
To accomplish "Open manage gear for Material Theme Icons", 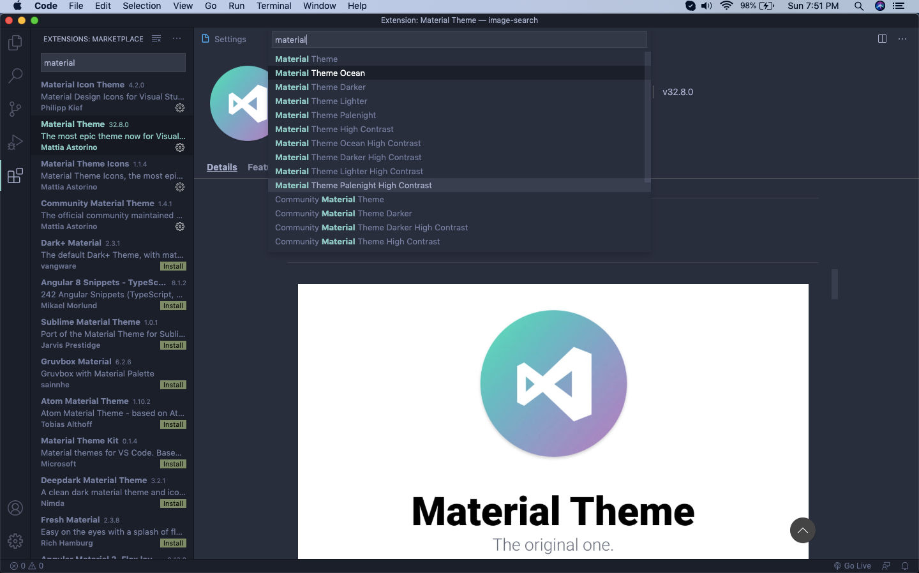I will coord(180,187).
